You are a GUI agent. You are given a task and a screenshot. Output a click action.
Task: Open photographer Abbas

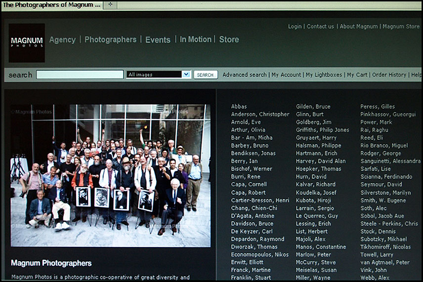pyautogui.click(x=239, y=107)
